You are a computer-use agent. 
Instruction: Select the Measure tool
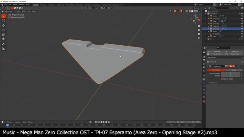coord(3,49)
